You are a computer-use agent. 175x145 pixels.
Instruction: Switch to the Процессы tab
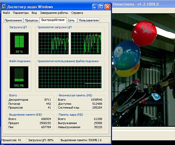point(31,20)
